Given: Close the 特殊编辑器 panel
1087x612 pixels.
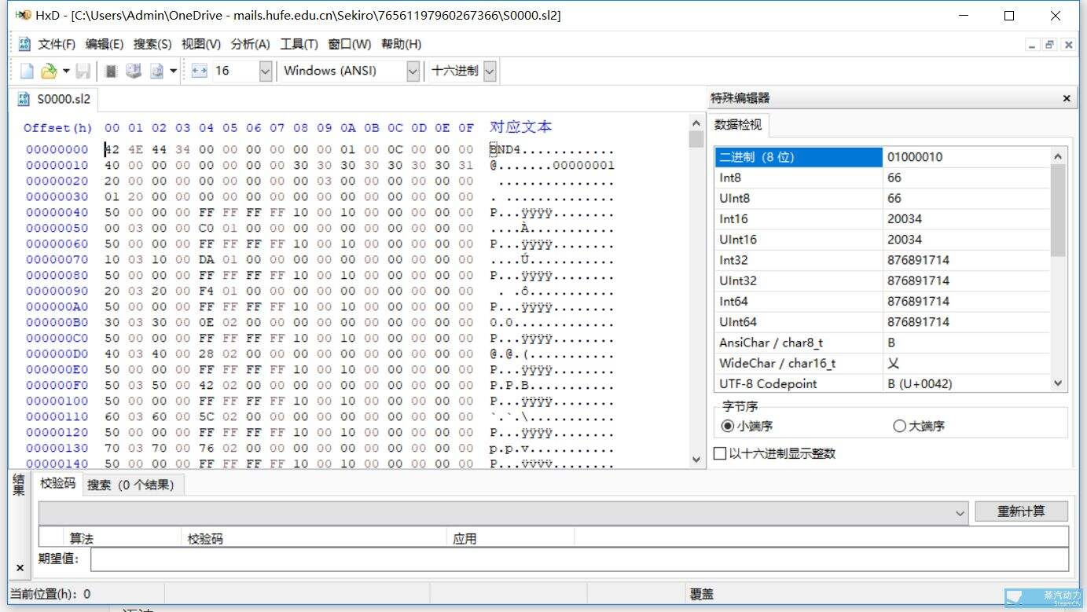Looking at the screenshot, I should 1067,98.
